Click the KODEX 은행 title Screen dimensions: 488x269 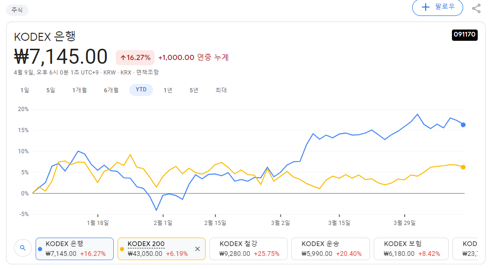pyautogui.click(x=45, y=37)
